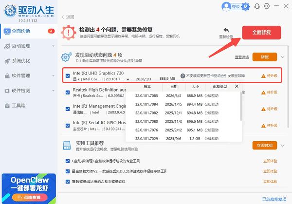
Task: Uncheck Realtek High Definition audio checkbox
Action: click(x=68, y=93)
